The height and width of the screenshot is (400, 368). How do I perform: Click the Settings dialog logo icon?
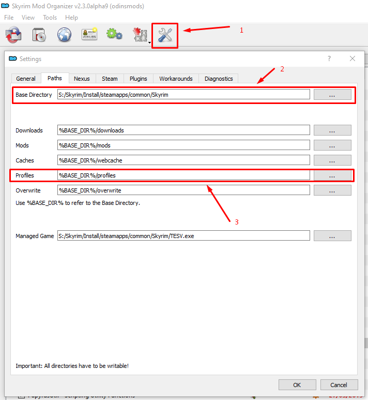(13, 58)
